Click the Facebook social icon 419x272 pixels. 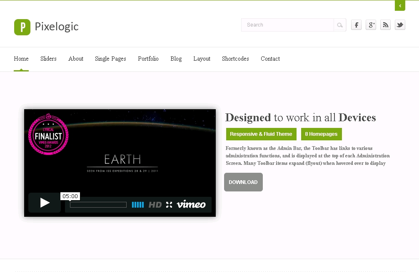point(356,25)
